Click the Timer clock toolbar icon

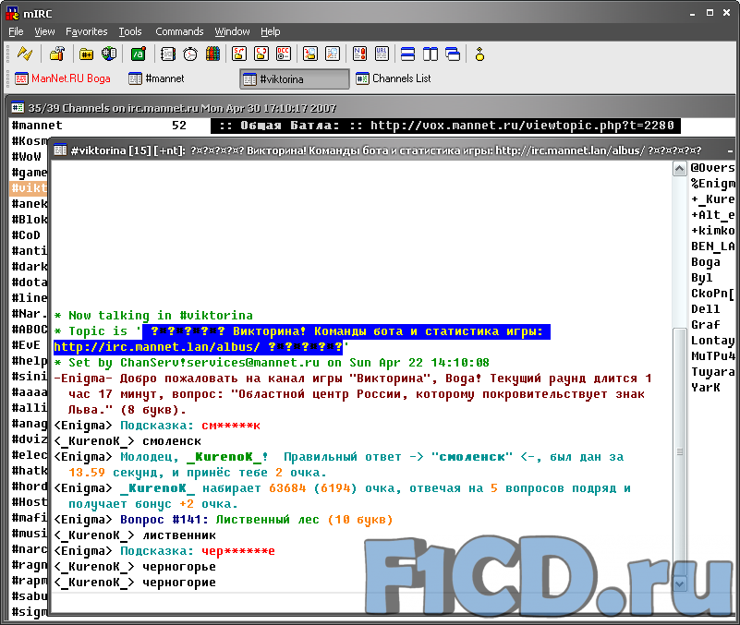(190, 54)
